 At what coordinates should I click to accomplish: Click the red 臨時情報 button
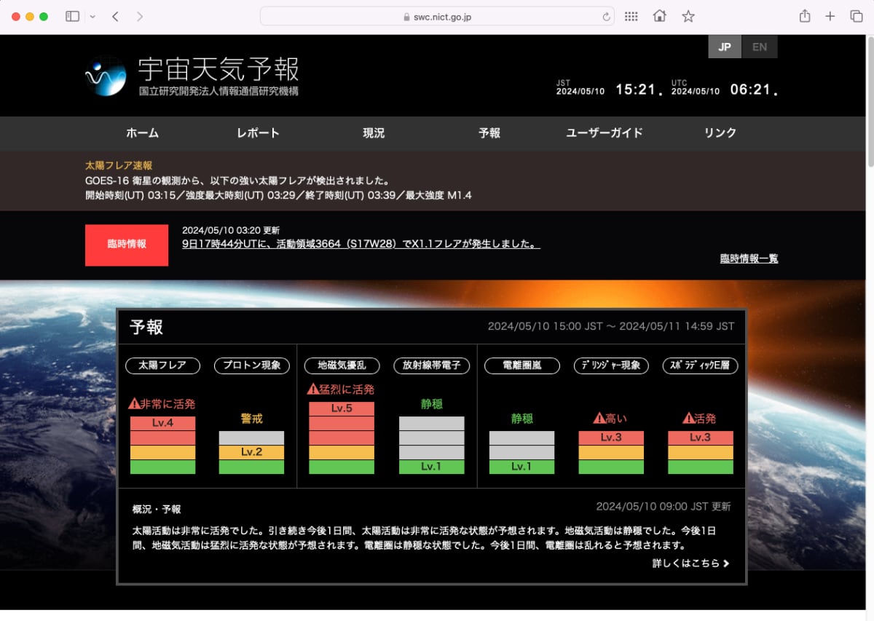(x=127, y=245)
